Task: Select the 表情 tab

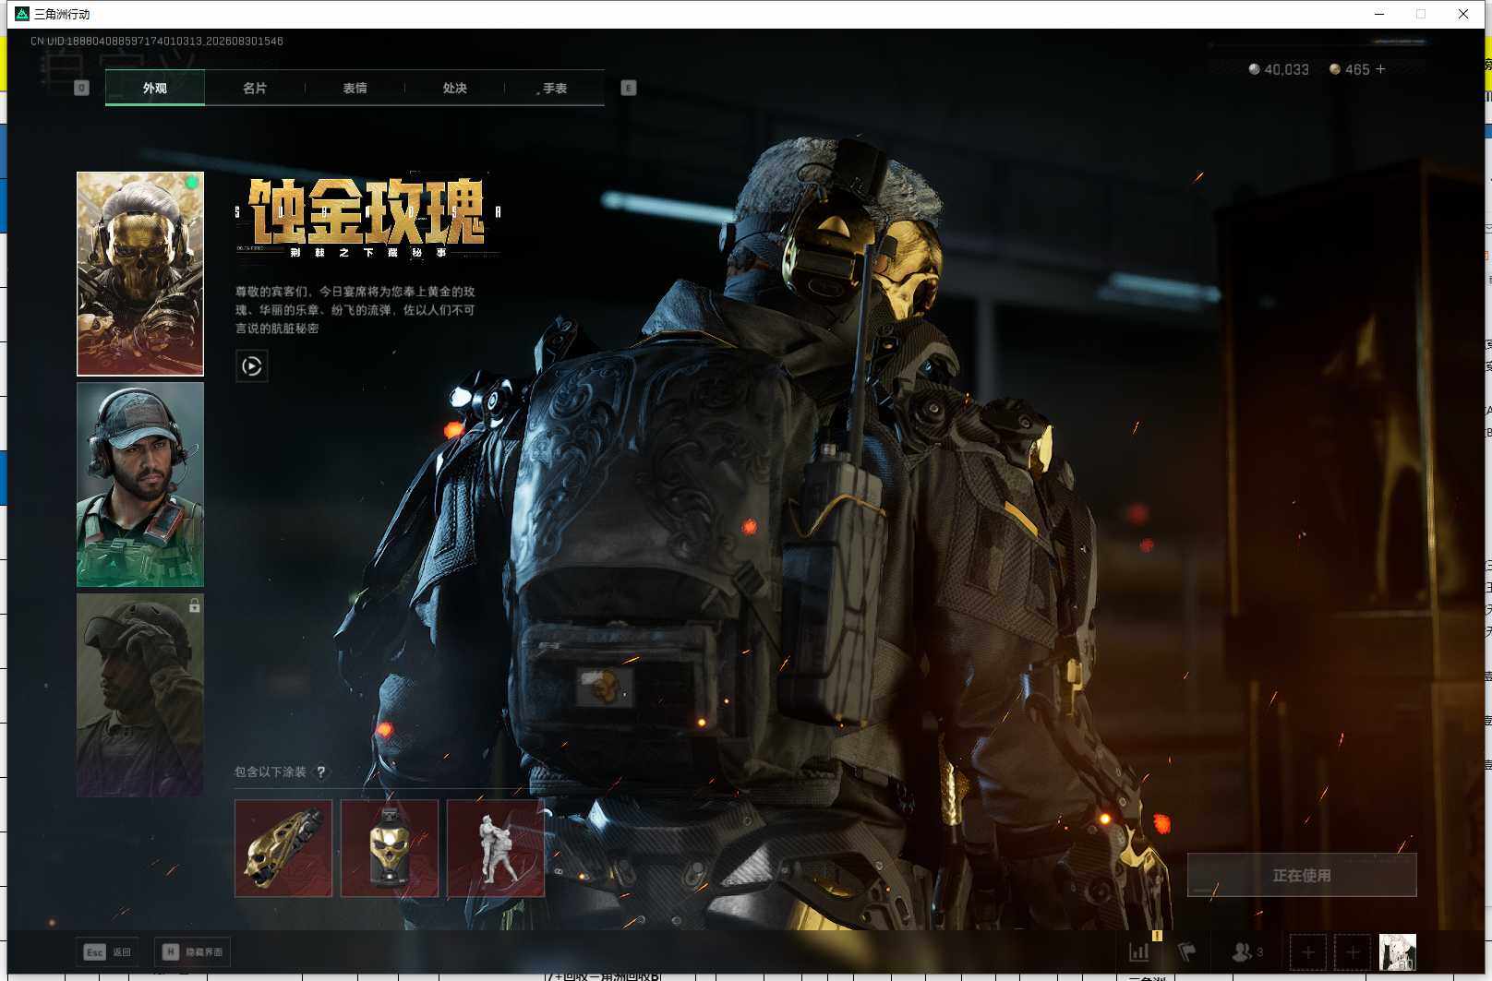Action: tap(355, 88)
